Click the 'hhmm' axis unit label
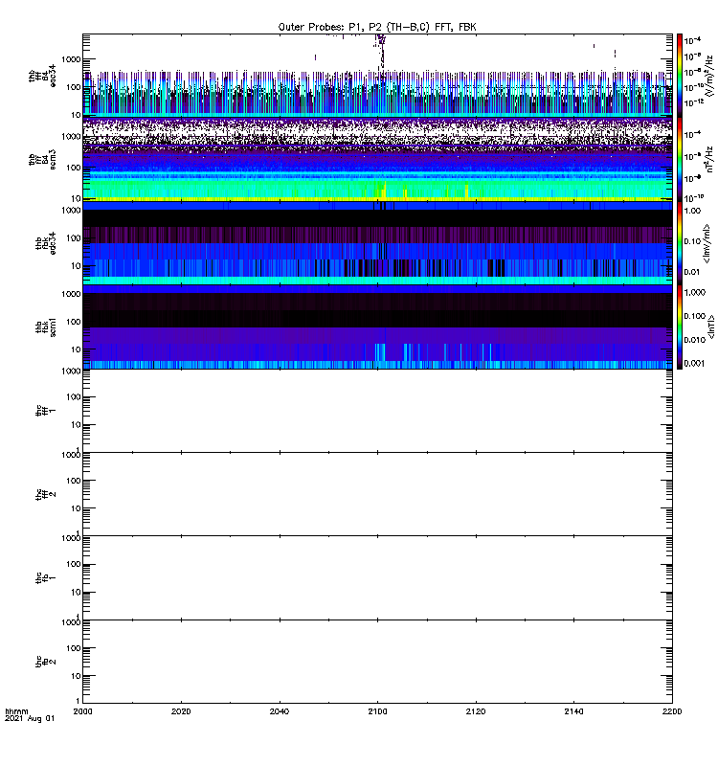Viewport: 718px width, 766px height. pos(16,711)
